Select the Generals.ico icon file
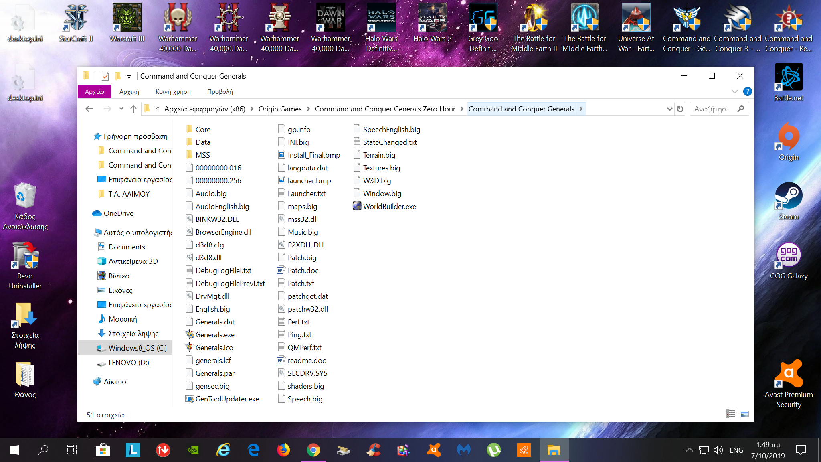 coord(209,347)
